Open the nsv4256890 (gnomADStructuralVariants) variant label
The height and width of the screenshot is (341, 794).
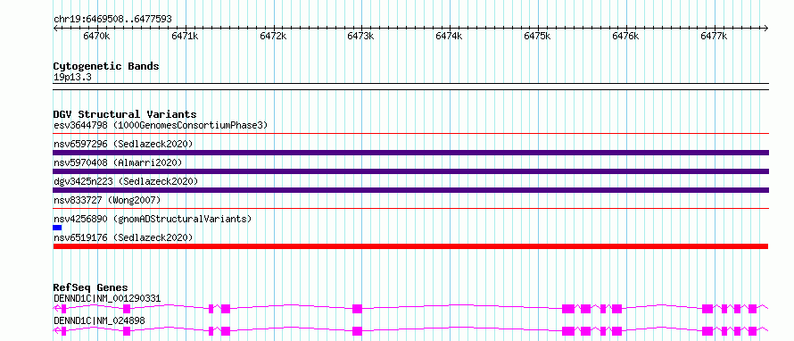coord(153,219)
